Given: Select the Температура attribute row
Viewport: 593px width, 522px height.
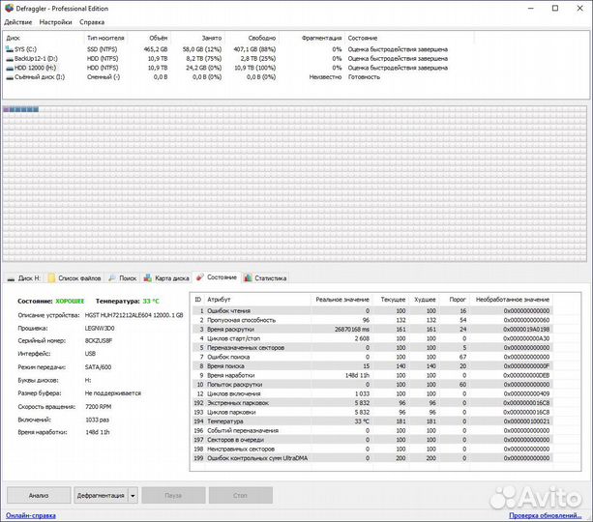Looking at the screenshot, I should coord(372,421).
